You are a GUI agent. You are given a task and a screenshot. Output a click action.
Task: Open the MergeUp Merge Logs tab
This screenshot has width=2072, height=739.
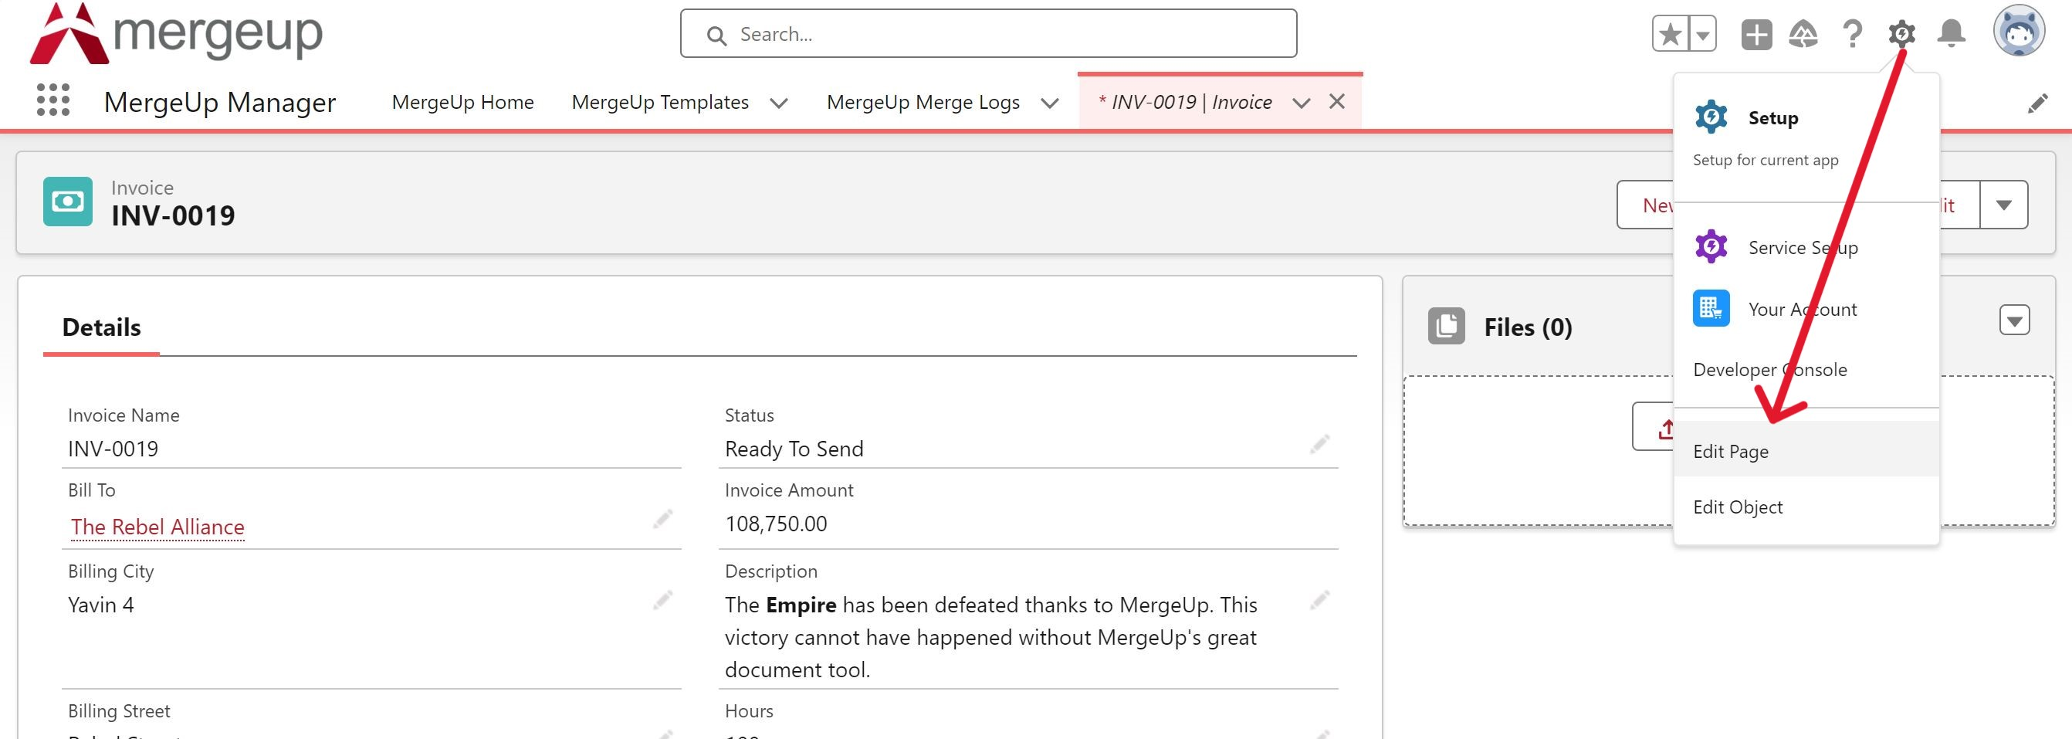[x=923, y=102]
